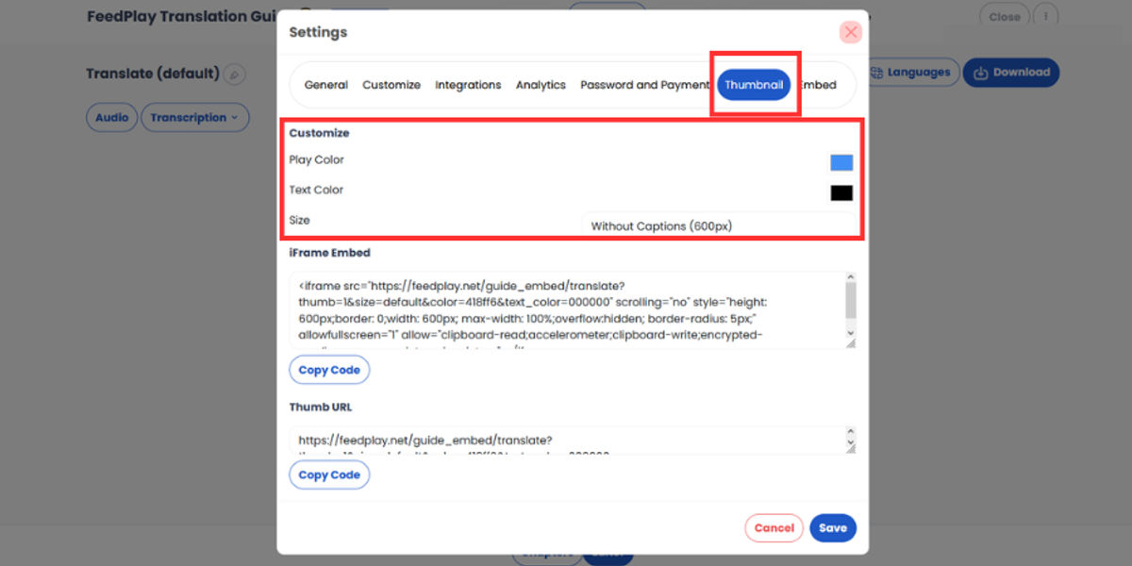Open the Languages button
This screenshot has height=566, width=1132.
910,73
